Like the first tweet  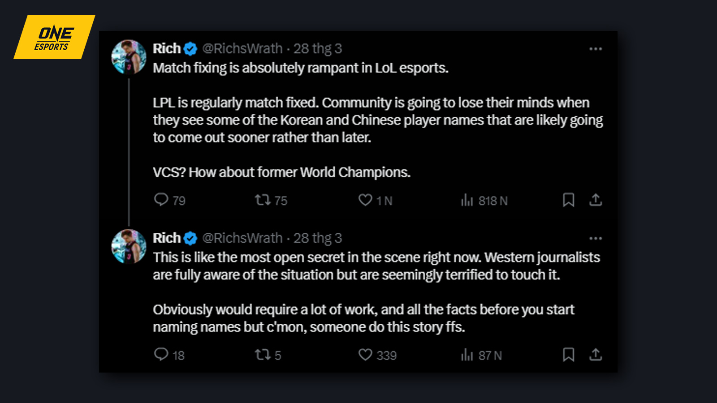pos(366,200)
